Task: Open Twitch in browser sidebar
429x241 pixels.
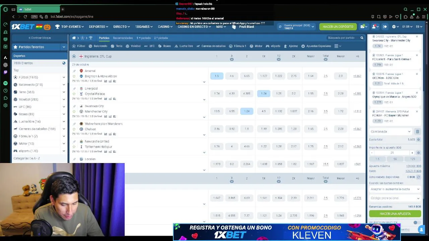Action: (x=5, y=72)
